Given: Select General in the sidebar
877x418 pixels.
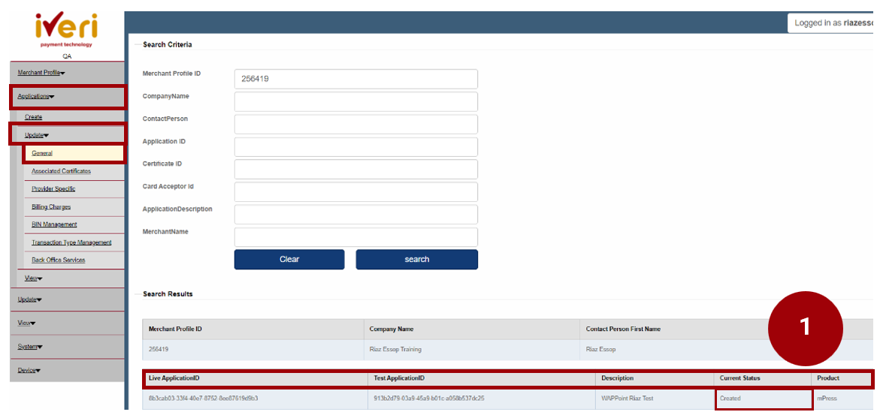Looking at the screenshot, I should (42, 153).
